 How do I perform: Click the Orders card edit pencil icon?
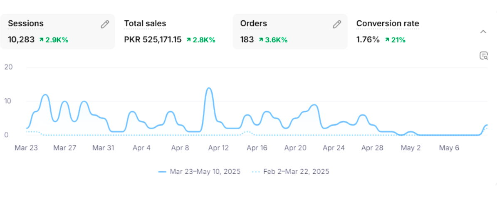pyautogui.click(x=337, y=25)
